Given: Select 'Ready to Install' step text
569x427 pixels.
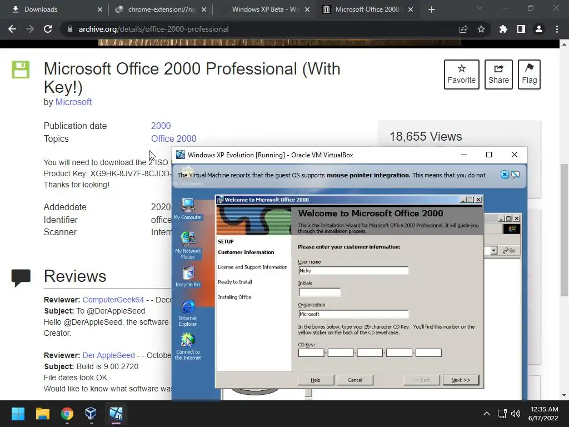Looking at the screenshot, I should (x=235, y=282).
